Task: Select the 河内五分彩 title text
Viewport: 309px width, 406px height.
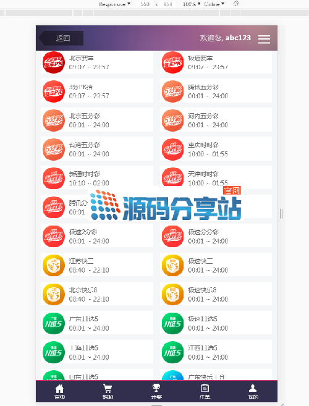Action: click(x=203, y=116)
